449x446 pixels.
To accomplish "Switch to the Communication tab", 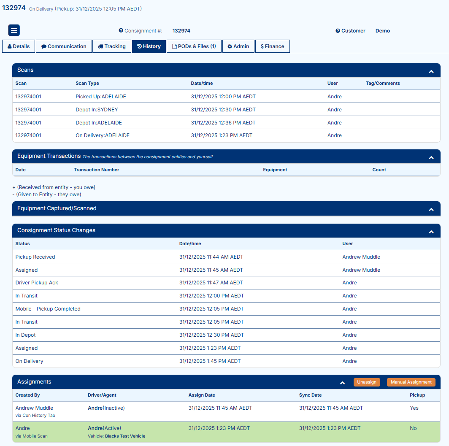I will [x=64, y=46].
